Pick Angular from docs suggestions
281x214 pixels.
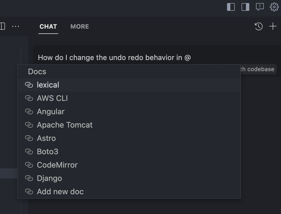click(129, 111)
